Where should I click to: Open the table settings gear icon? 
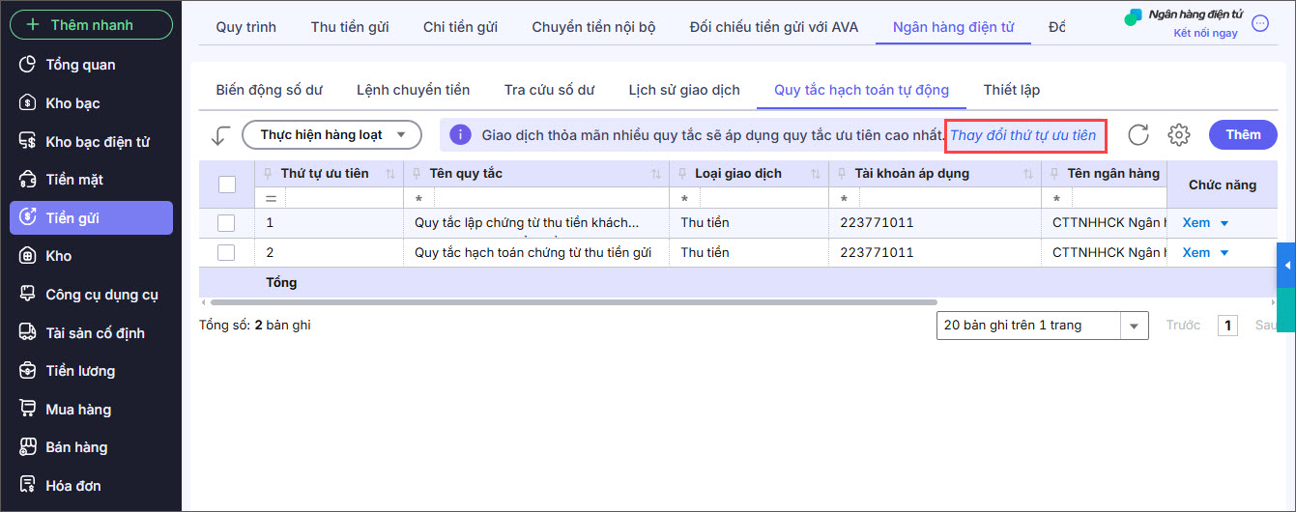[x=1178, y=135]
